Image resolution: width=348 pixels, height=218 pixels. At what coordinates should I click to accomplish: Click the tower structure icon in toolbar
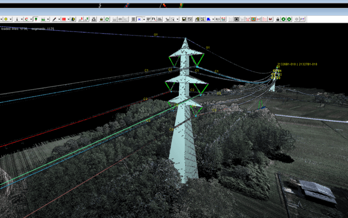[x=17, y=20]
